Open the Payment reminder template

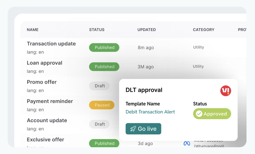(x=50, y=101)
